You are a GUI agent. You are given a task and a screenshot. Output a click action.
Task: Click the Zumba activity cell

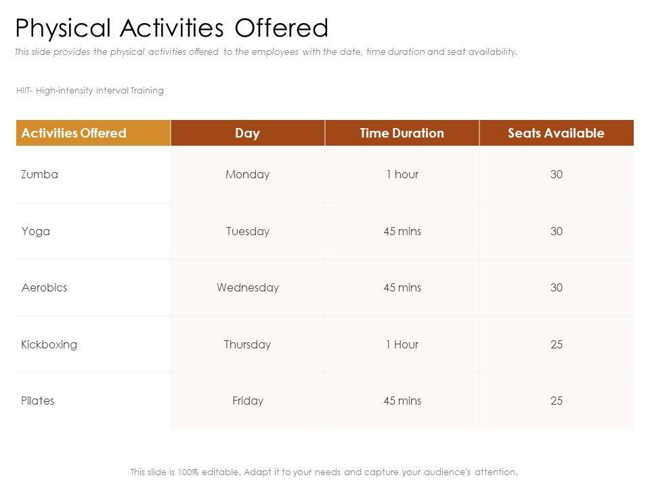tap(40, 174)
